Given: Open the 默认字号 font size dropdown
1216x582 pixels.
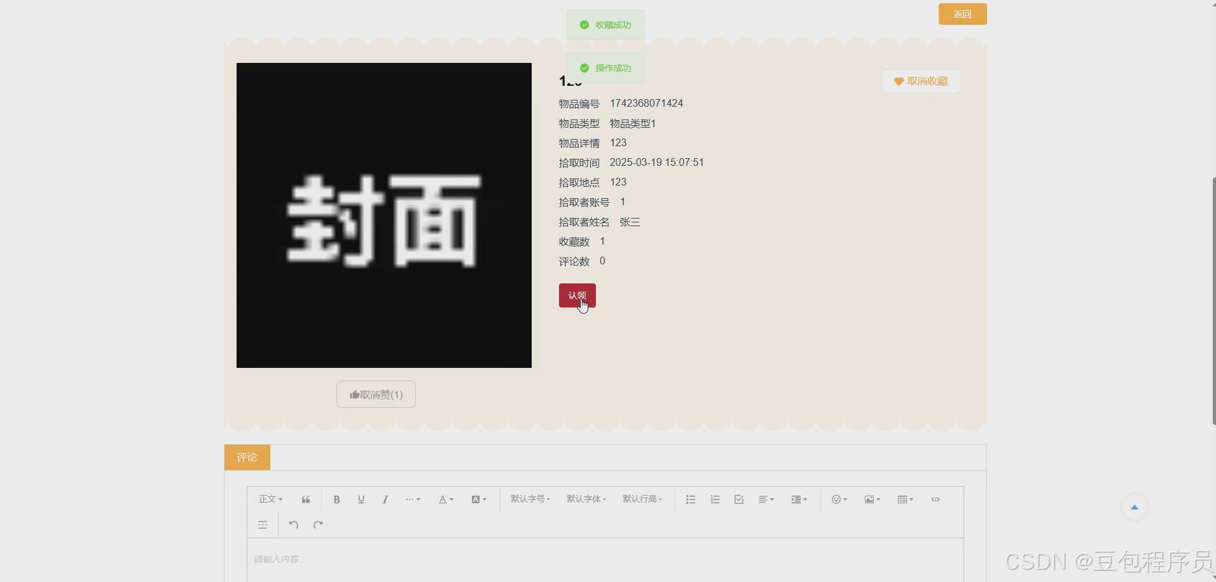Looking at the screenshot, I should [x=530, y=499].
